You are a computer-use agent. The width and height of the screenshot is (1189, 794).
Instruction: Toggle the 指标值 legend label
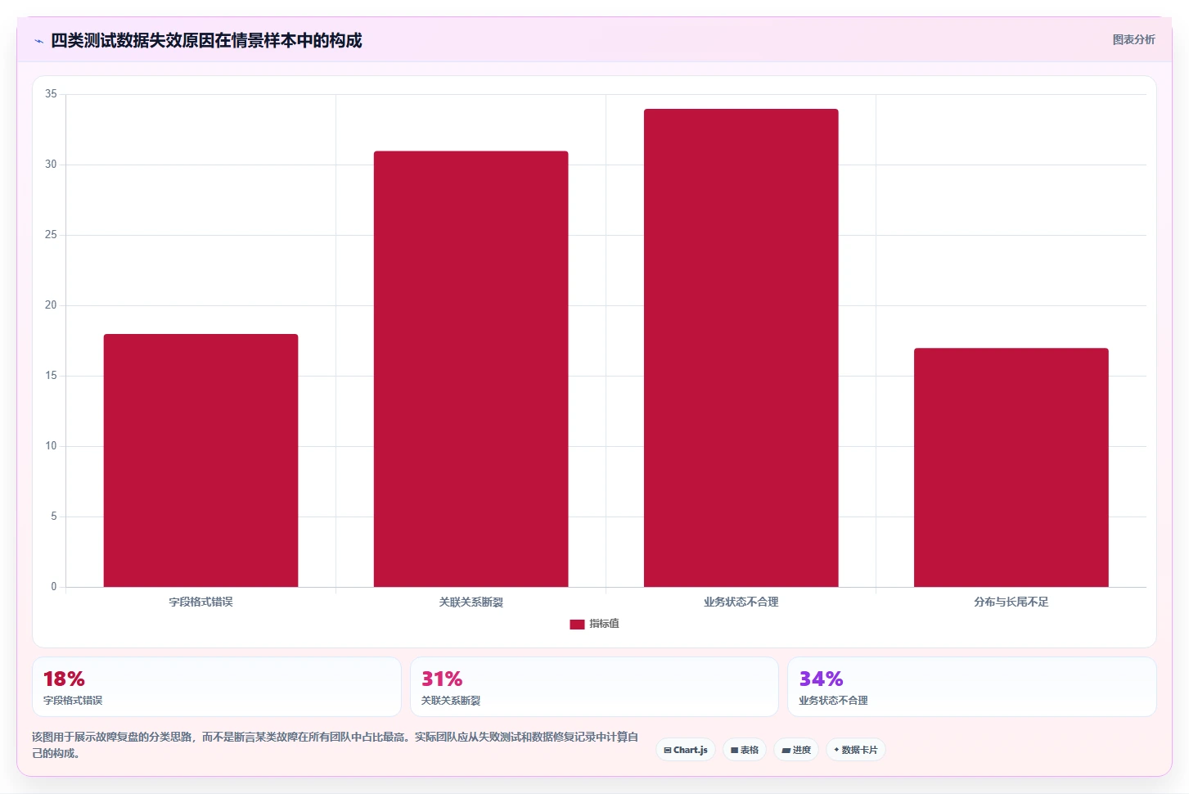[x=604, y=624]
